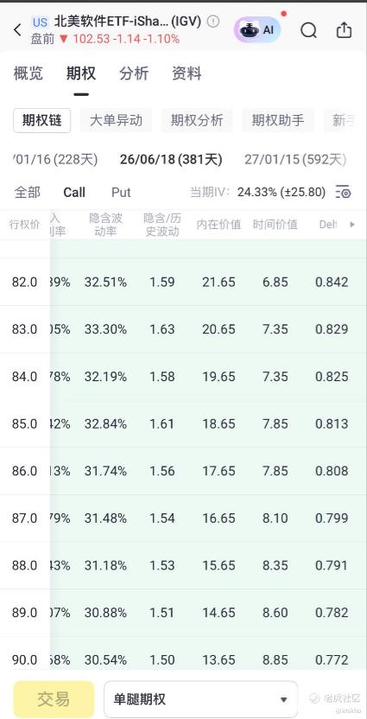Open the AI assistant icon

point(257,29)
